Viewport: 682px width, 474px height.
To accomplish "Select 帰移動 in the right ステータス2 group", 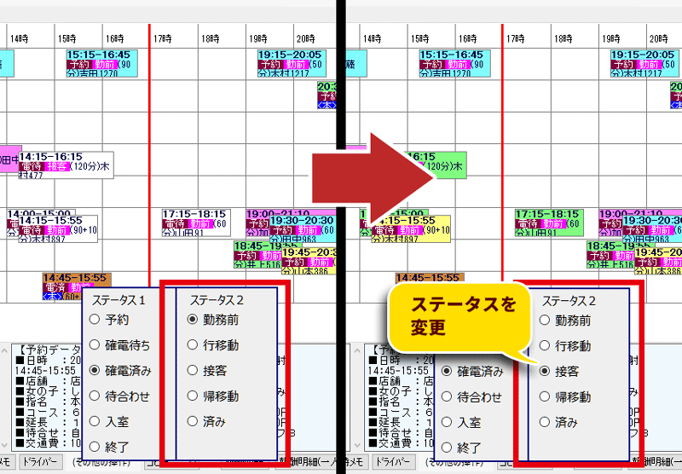I will pyautogui.click(x=546, y=397).
